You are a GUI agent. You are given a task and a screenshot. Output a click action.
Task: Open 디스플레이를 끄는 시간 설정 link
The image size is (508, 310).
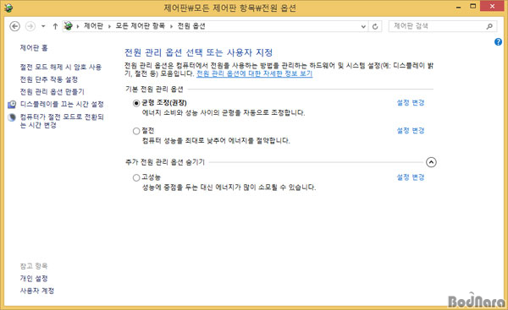coord(62,104)
